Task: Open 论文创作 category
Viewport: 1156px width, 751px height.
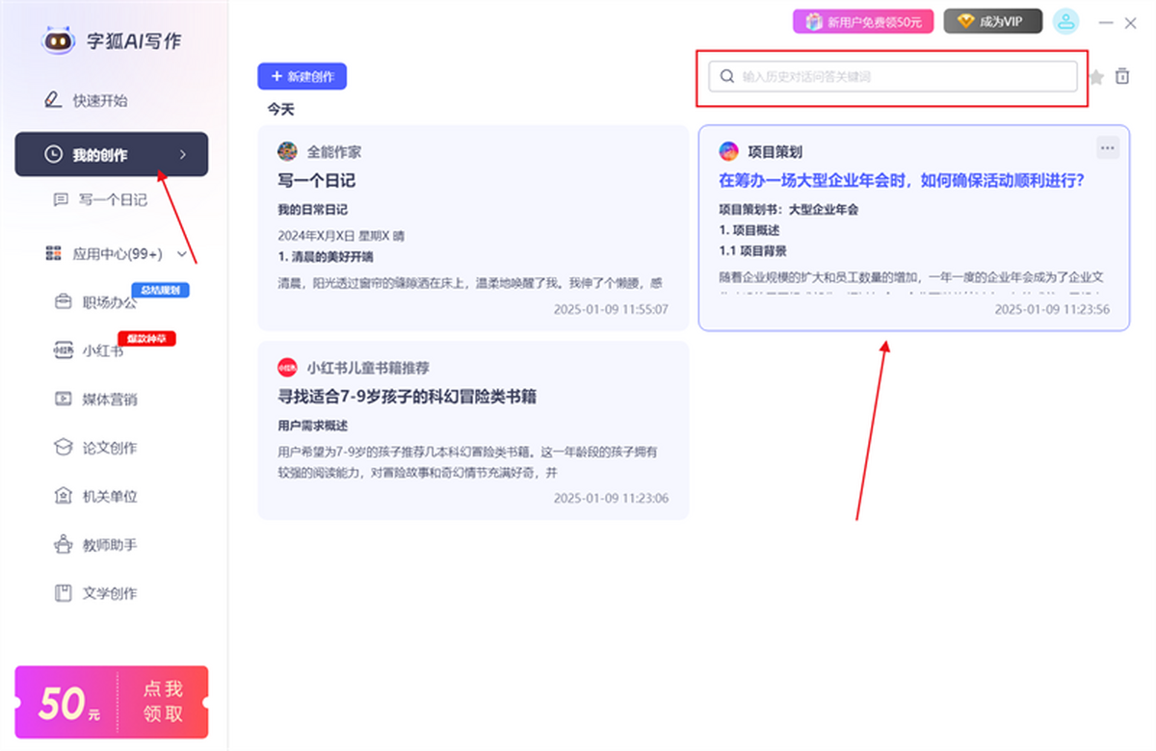Action: 110,448
